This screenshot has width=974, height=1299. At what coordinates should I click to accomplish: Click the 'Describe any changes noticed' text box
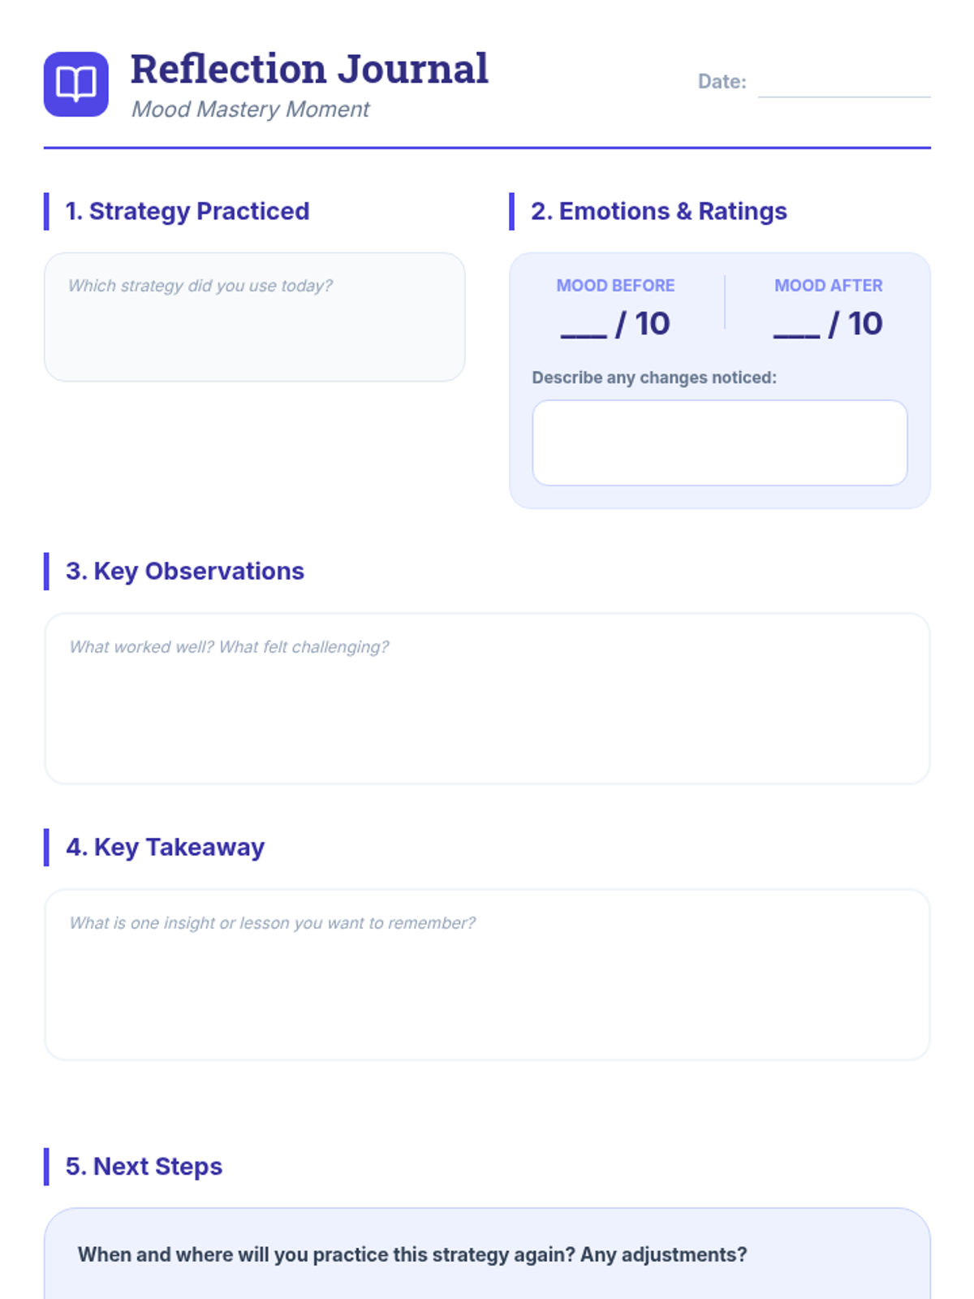click(x=719, y=442)
